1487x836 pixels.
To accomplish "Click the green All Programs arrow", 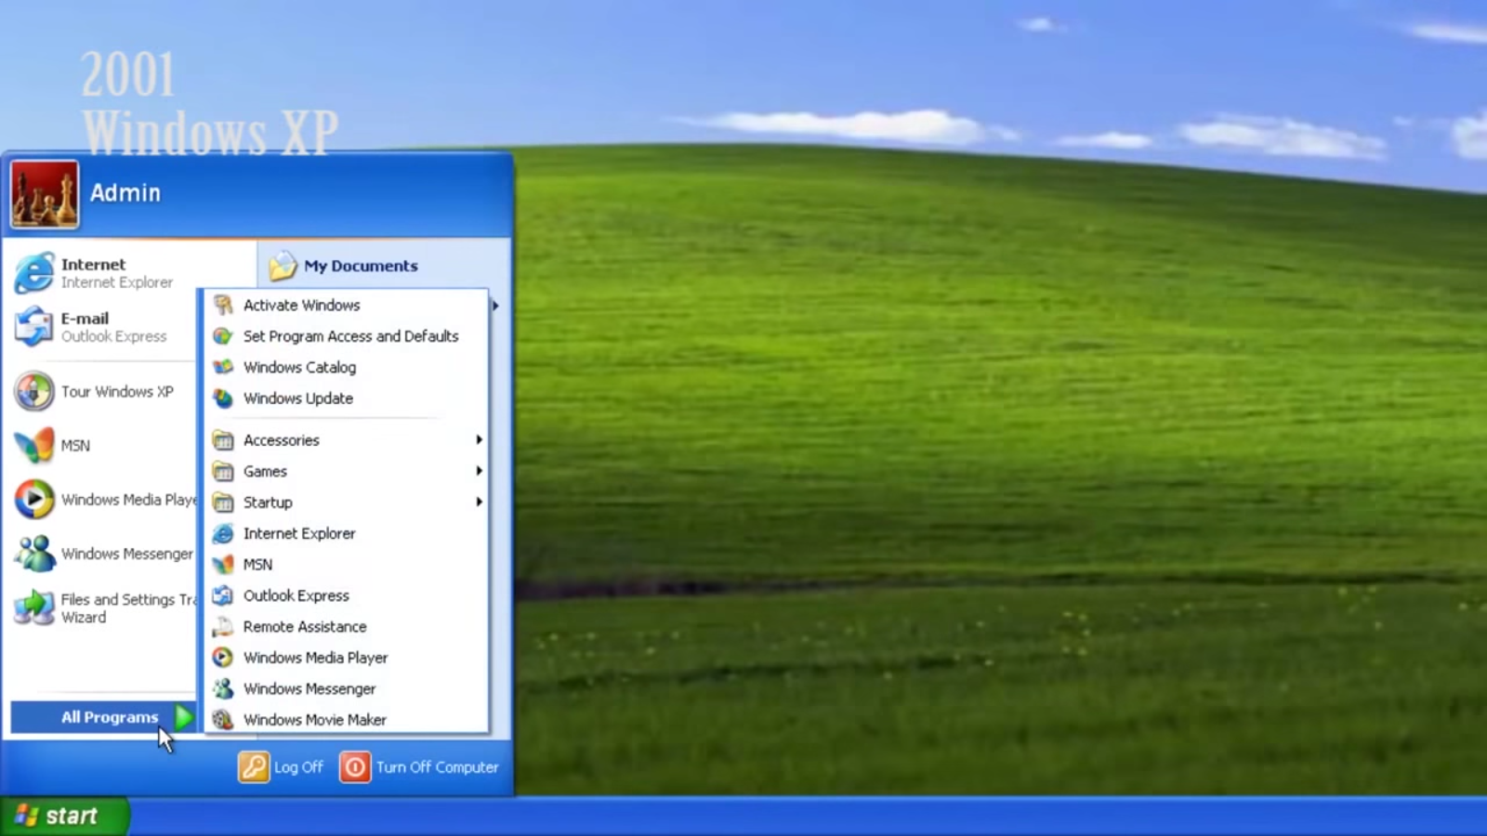I will tap(184, 717).
